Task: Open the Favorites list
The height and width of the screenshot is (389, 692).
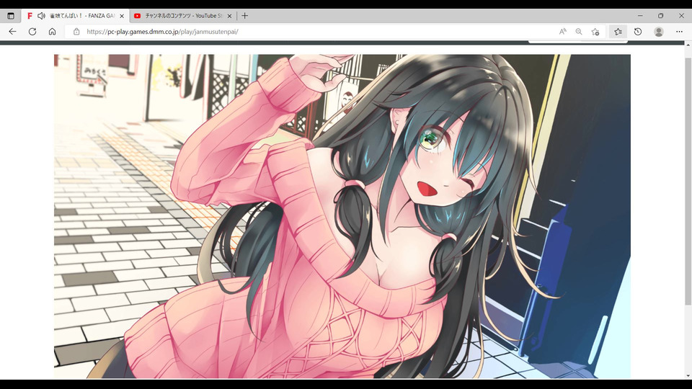Action: click(x=618, y=32)
